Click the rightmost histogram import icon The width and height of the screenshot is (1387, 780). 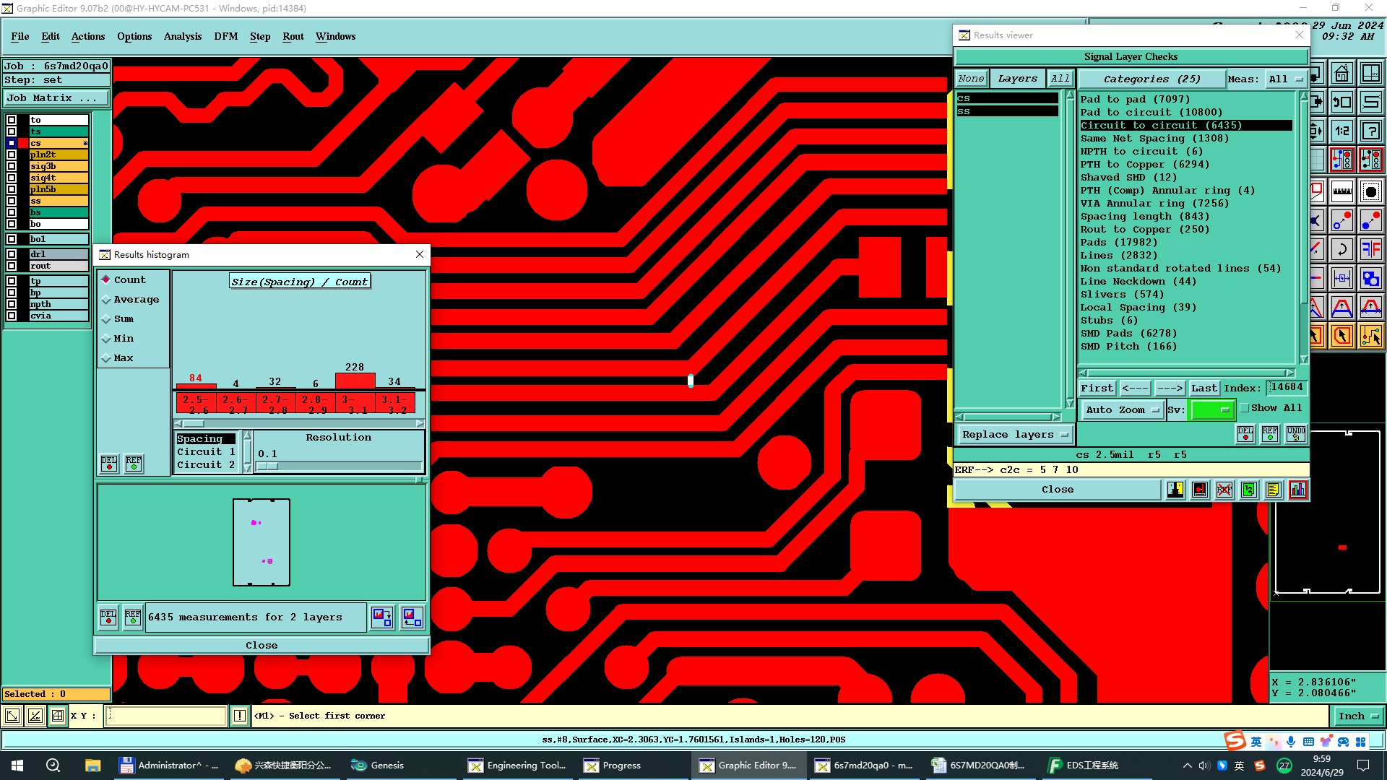(x=412, y=617)
